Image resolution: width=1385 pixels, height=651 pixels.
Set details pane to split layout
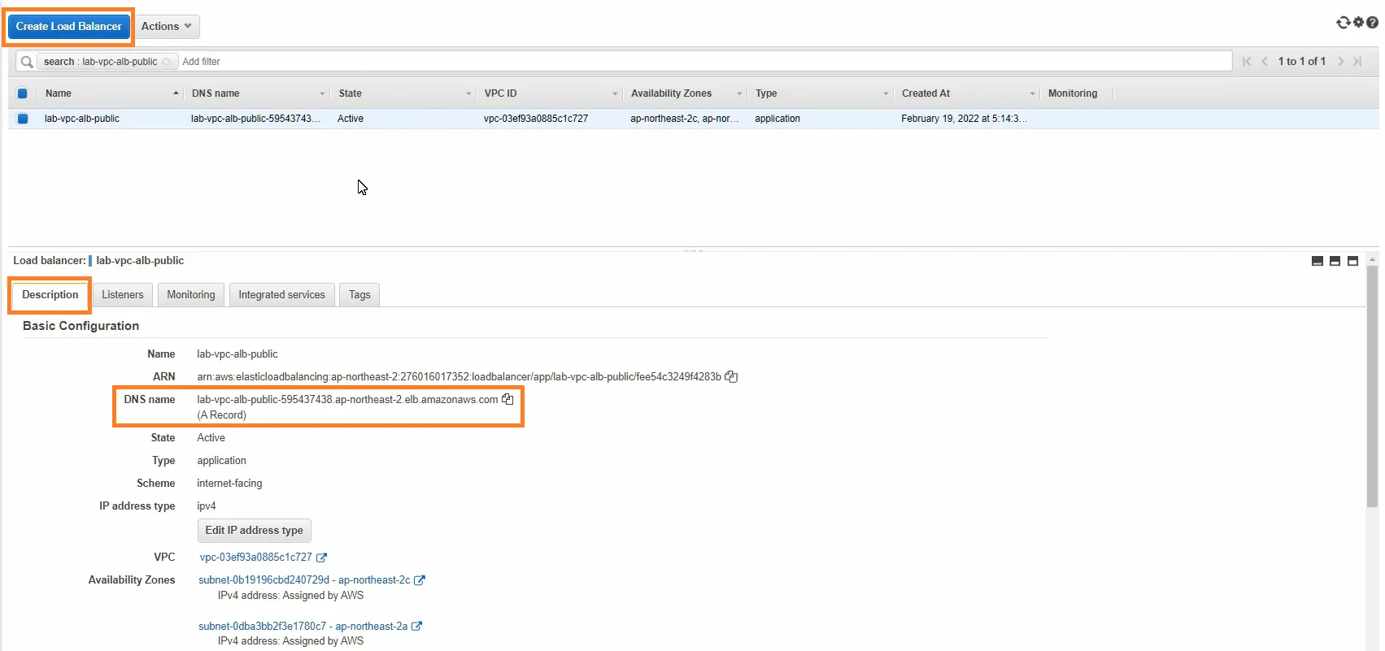pyautogui.click(x=1335, y=261)
